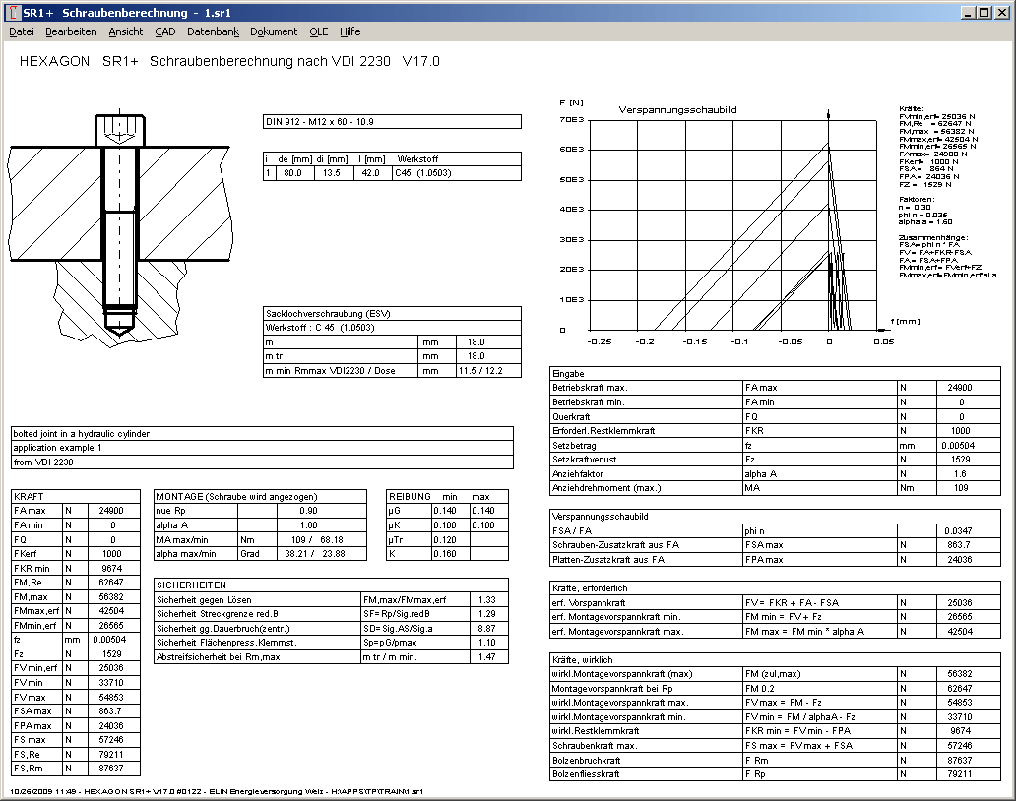Open the CAD menu
1016x801 pixels.
point(165,31)
